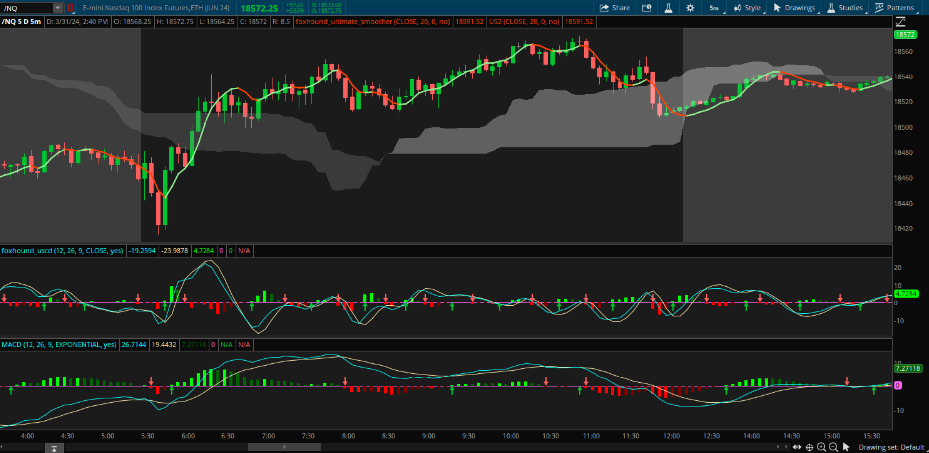This screenshot has height=453, width=929.
Task: Toggle the price axis scale icon at top right
Action: [900, 22]
